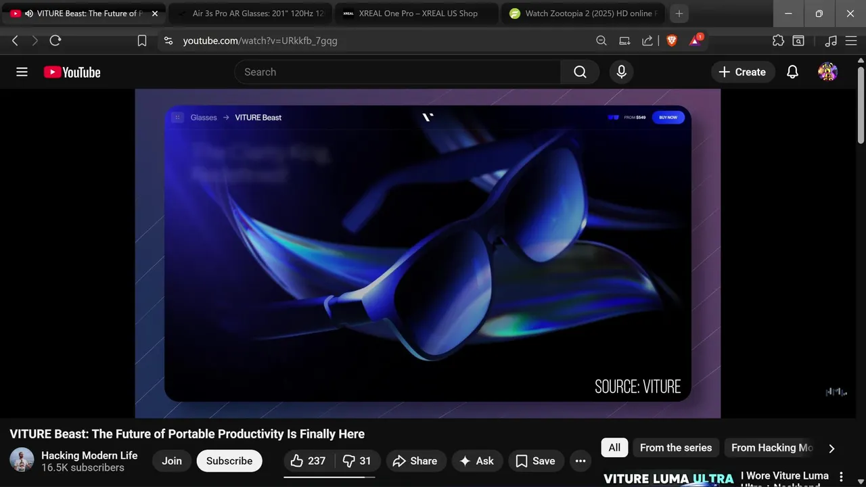866x487 pixels.
Task: Open the account avatar menu
Action: click(827, 72)
